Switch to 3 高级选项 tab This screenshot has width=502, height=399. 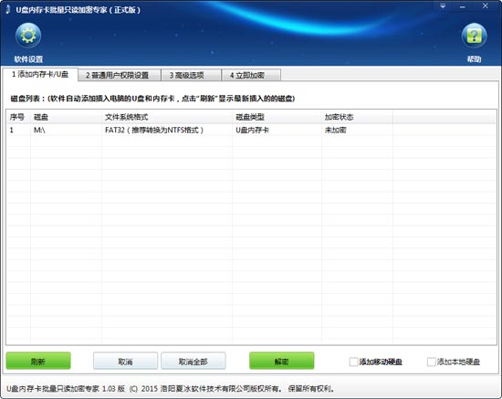tap(191, 75)
